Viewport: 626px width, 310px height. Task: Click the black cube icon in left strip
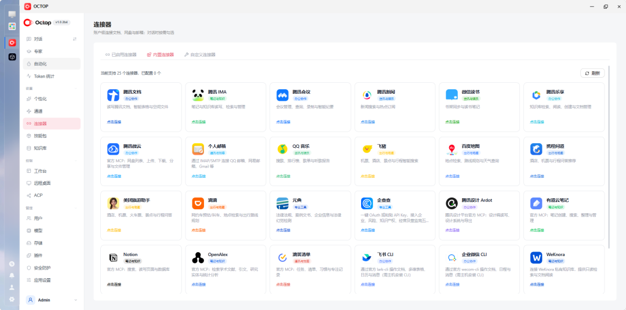12,57
